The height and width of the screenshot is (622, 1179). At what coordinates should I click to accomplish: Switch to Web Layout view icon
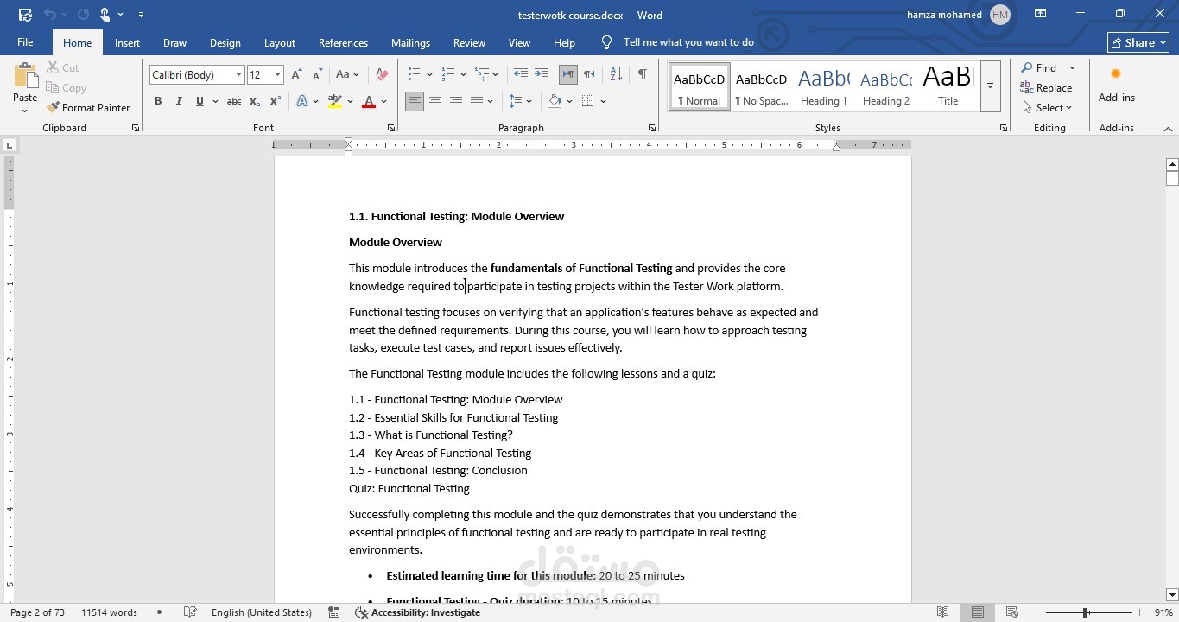(1011, 612)
